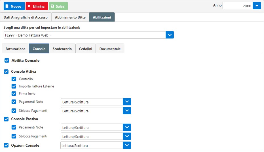Expand the ditta selection dropdown arrow

(x=170, y=35)
